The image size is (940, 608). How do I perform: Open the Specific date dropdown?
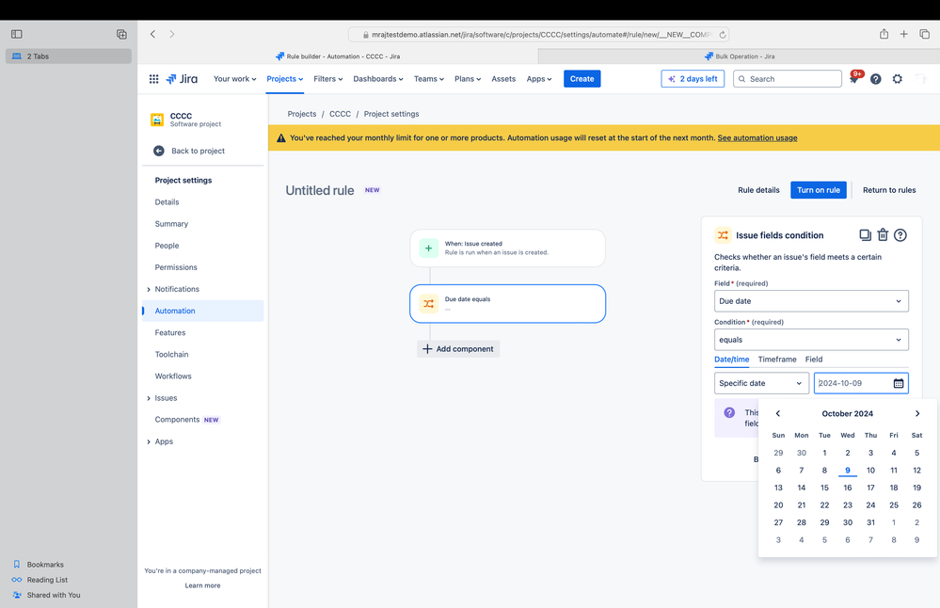(x=761, y=383)
